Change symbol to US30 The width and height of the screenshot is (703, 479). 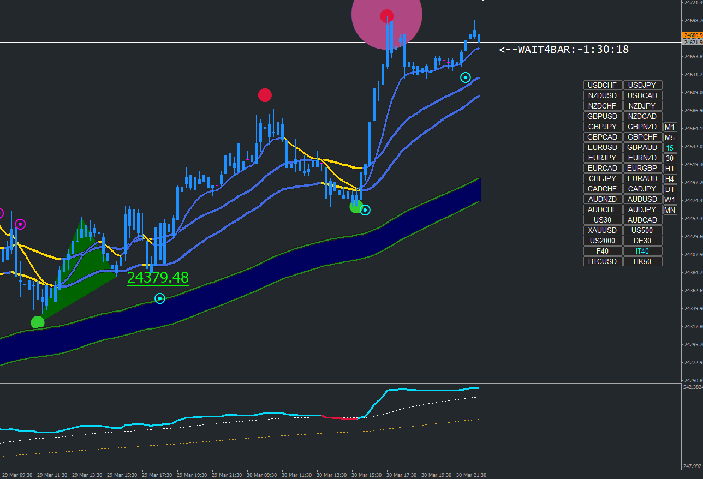[603, 220]
